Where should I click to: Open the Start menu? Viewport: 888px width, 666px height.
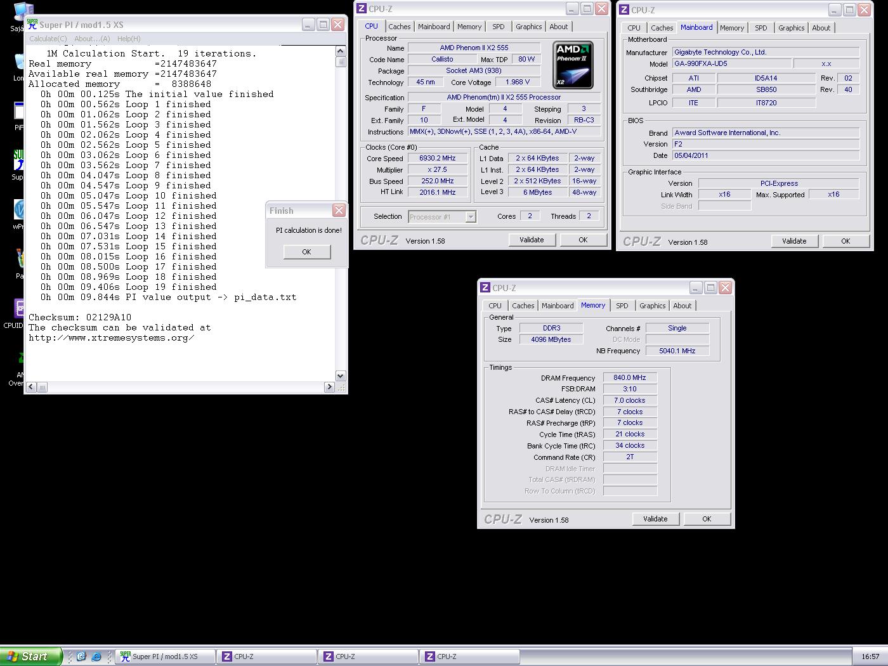tap(31, 656)
